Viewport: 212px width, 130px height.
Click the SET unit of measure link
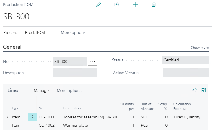click(144, 117)
